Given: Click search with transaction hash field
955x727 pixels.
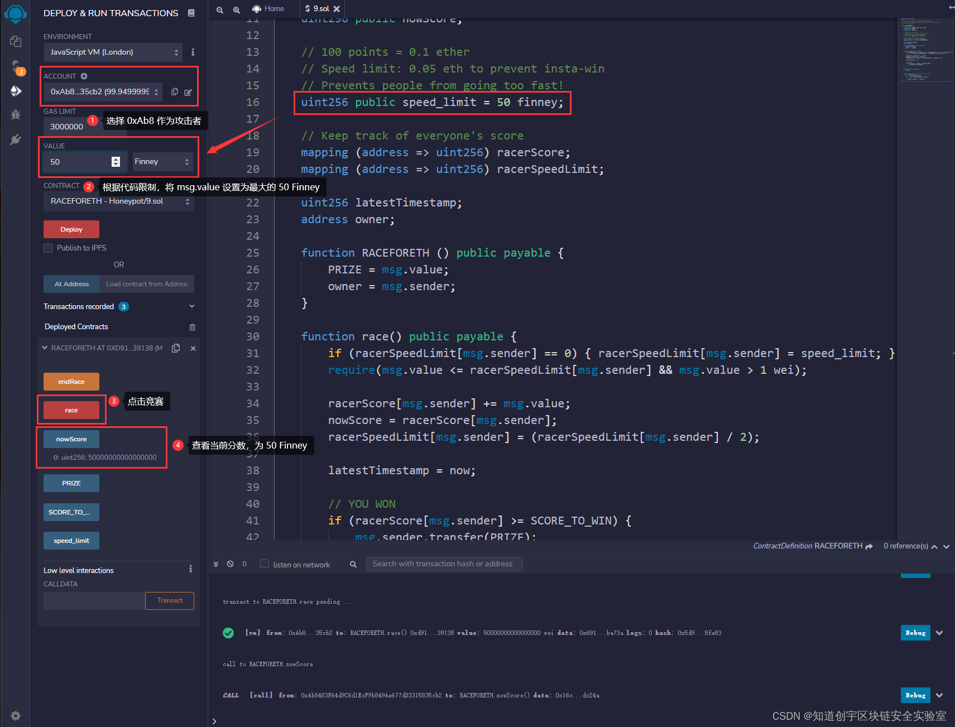Looking at the screenshot, I should click(x=444, y=564).
